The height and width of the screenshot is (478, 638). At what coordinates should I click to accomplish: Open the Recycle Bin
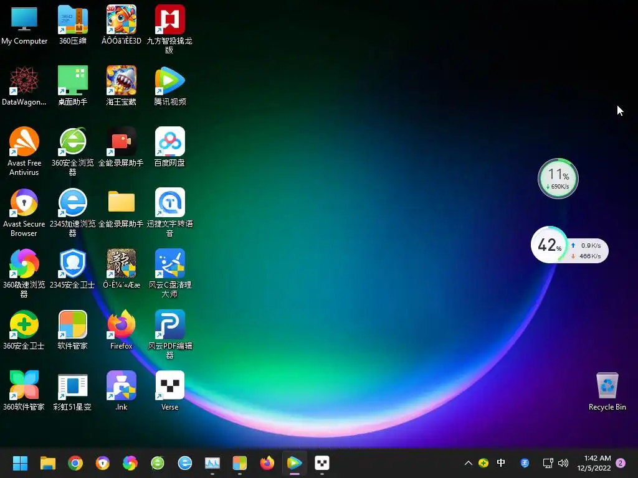click(x=607, y=391)
